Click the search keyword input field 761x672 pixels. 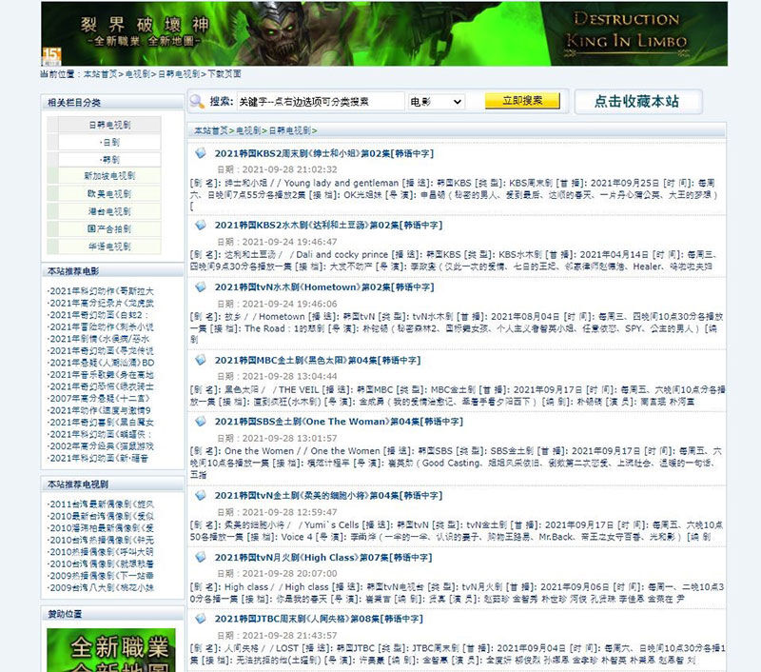314,101
